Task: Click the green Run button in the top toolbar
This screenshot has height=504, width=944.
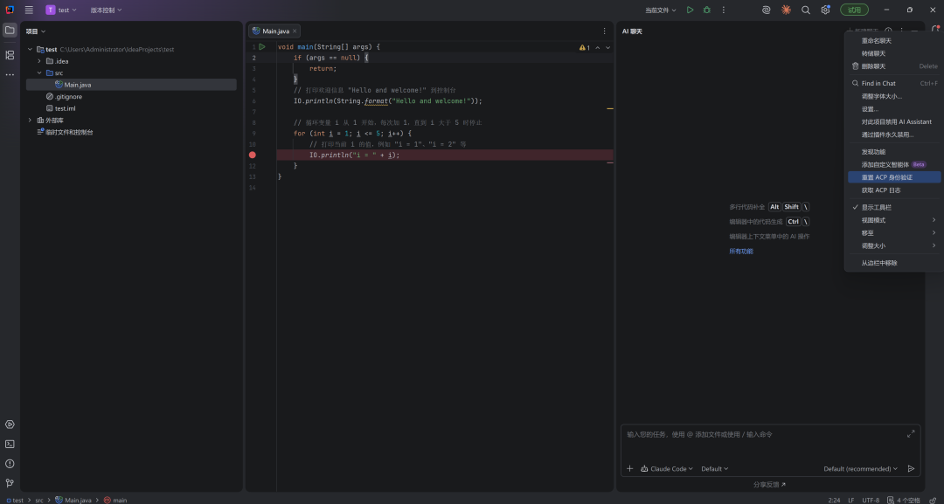Action: (690, 10)
